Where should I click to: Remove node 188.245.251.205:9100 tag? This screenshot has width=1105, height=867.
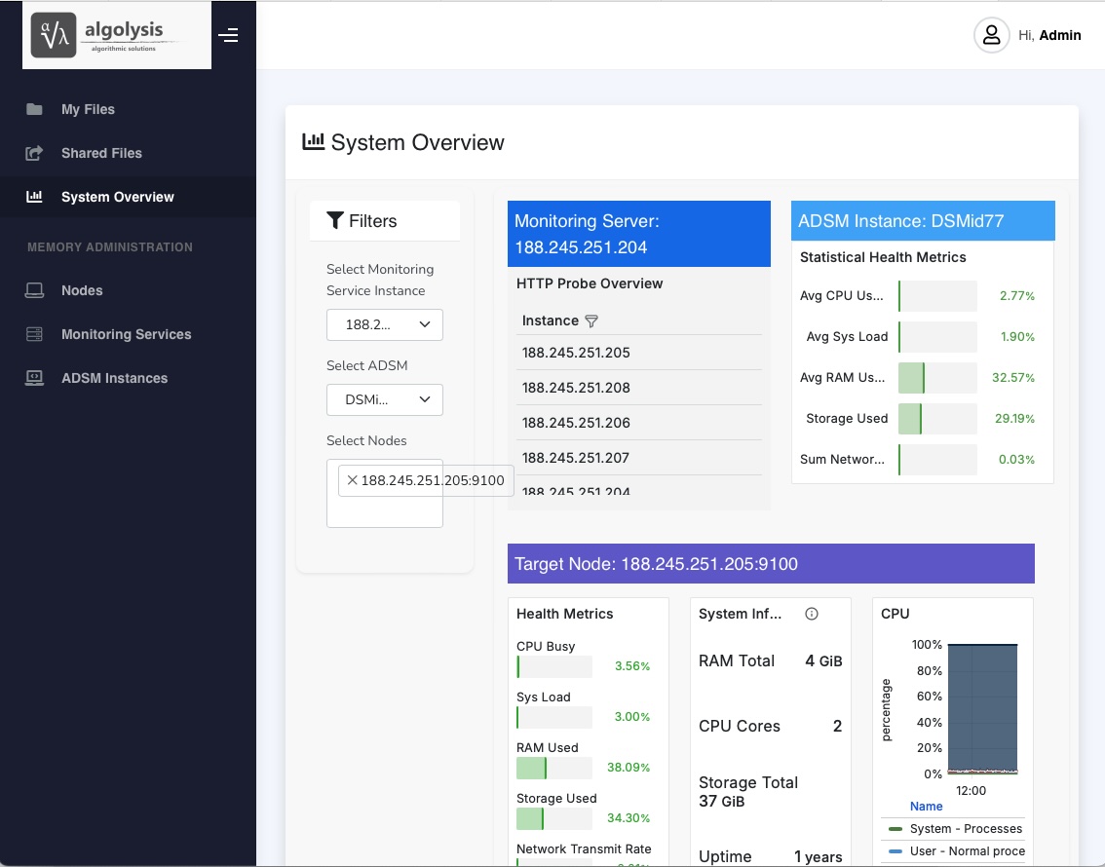[353, 480]
